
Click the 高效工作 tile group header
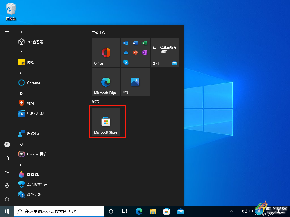99,33
